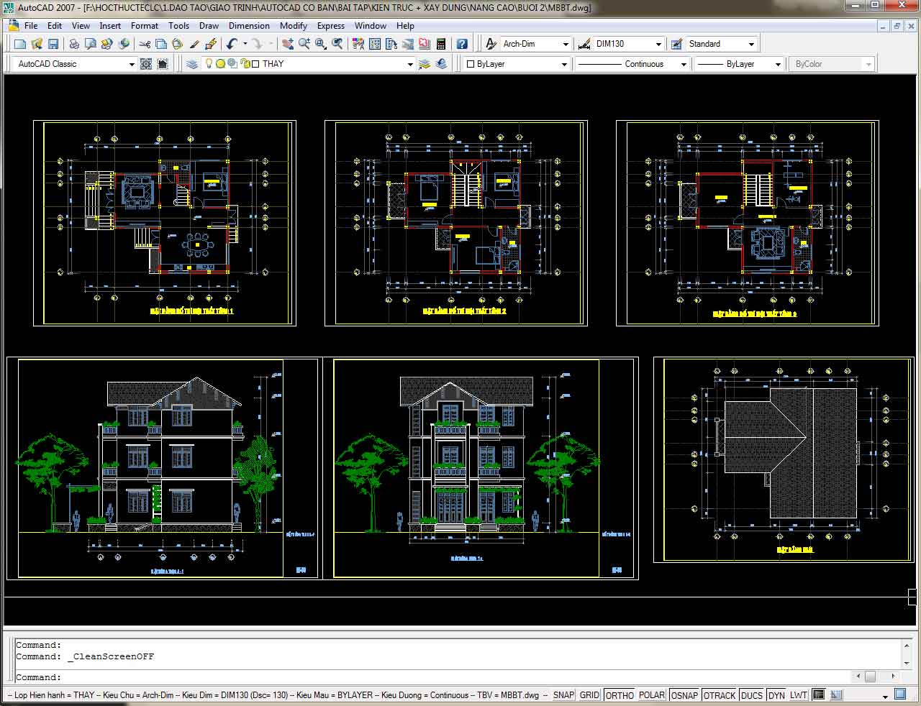
Task: Open the Dimension menu
Action: (x=249, y=25)
